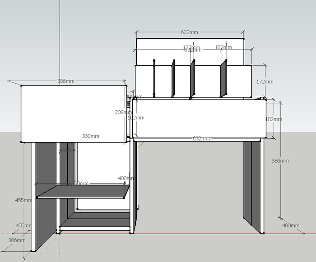
Task: Select the 172mm dimension label on right
Action: point(265,82)
